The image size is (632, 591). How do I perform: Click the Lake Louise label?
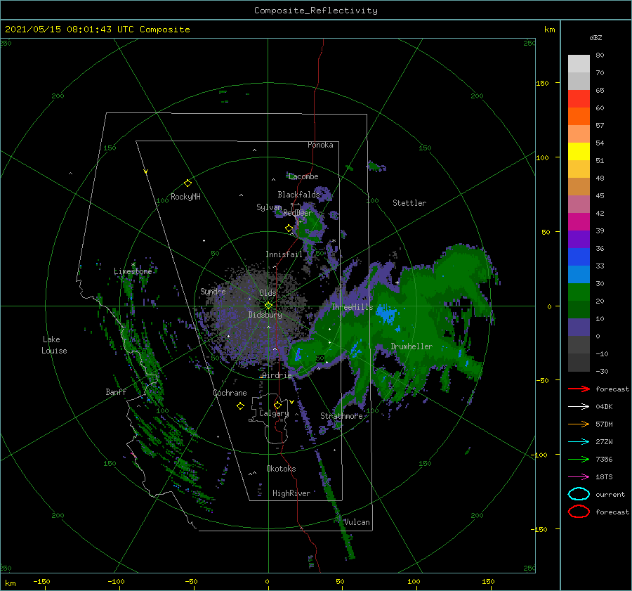(54, 345)
